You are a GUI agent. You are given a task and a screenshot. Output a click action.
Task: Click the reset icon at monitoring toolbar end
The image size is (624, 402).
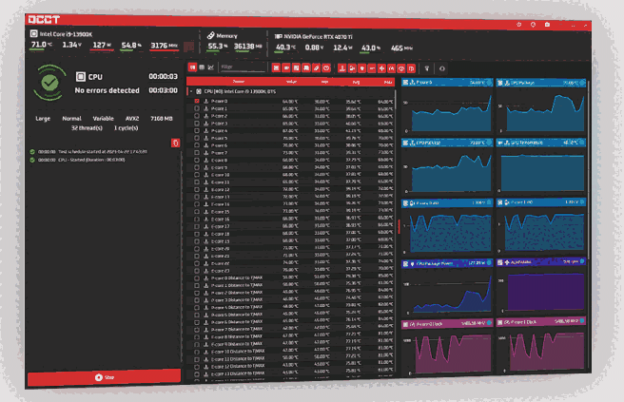click(442, 68)
